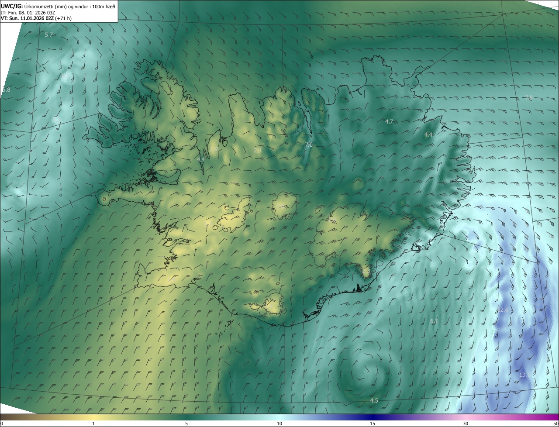
Task: Click the 0 tick on the color scale
Action: pos(2,424)
